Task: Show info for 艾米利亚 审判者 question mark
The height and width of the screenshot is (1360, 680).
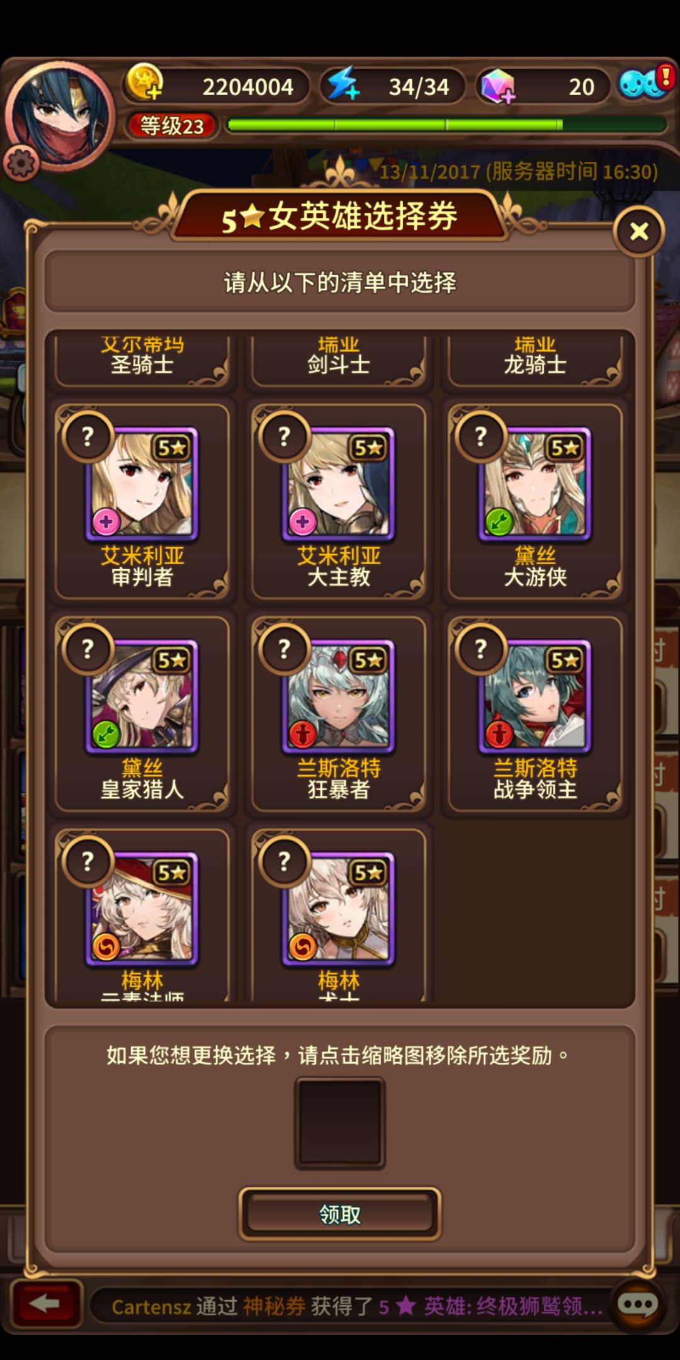Action: pyautogui.click(x=88, y=436)
